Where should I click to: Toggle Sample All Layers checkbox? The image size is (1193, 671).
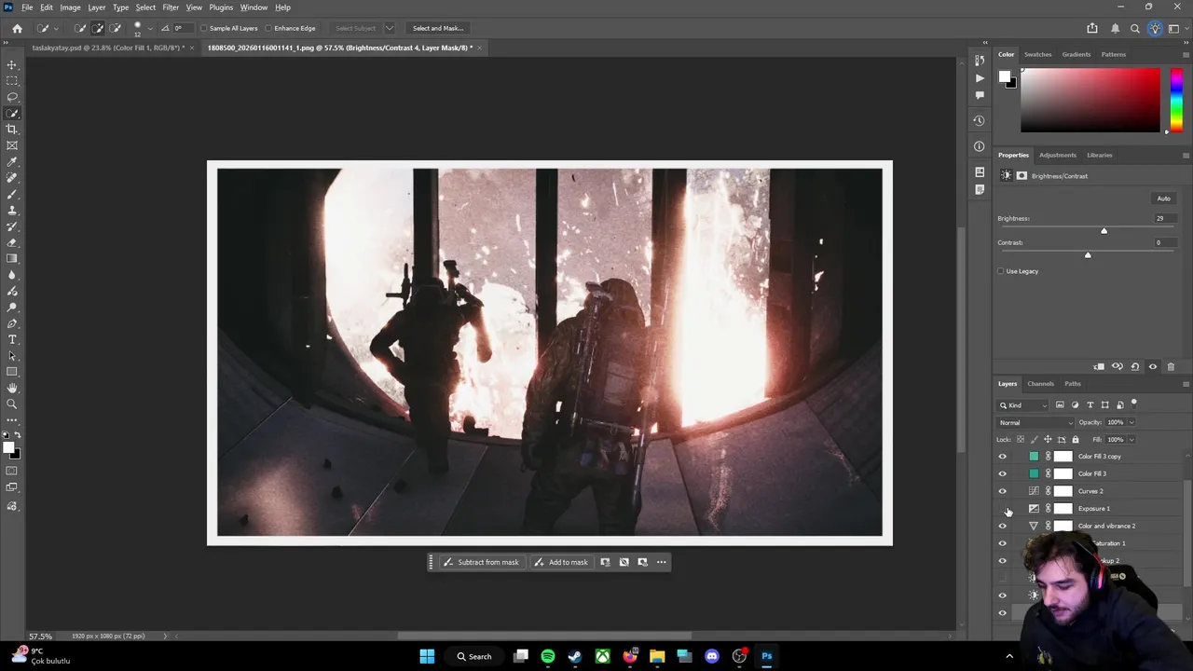click(x=203, y=28)
